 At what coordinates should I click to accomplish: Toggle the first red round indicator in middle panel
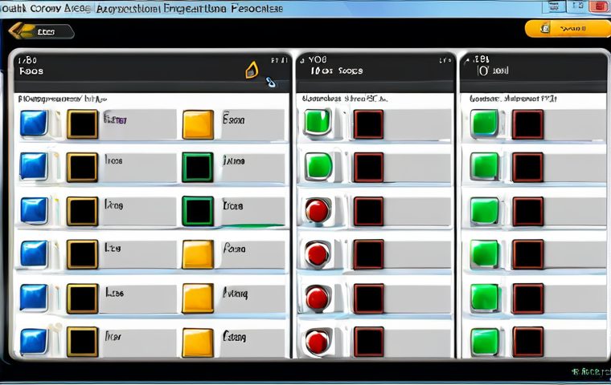tap(318, 211)
